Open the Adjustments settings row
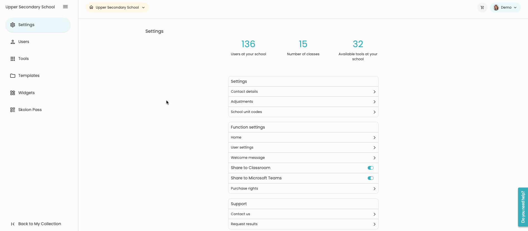The image size is (528, 231). 303,102
